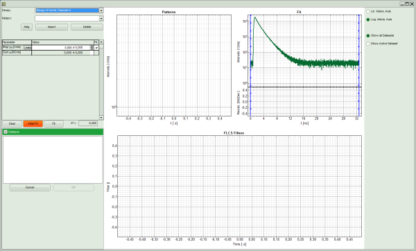Click the right blue fit boundary marker

coord(358,66)
